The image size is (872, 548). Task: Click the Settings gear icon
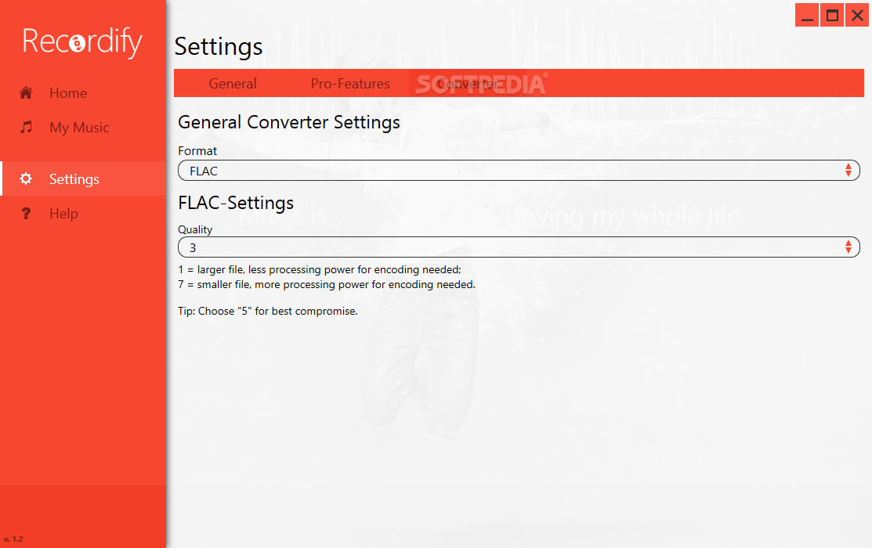26,178
